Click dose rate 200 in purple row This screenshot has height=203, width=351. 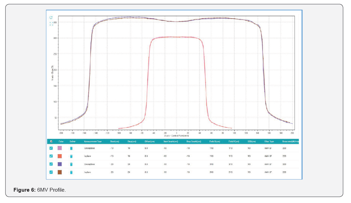[x=284, y=164]
